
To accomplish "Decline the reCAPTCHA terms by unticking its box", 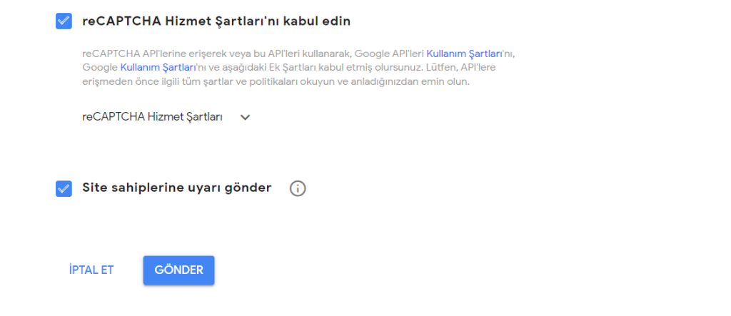I will tap(64, 21).
